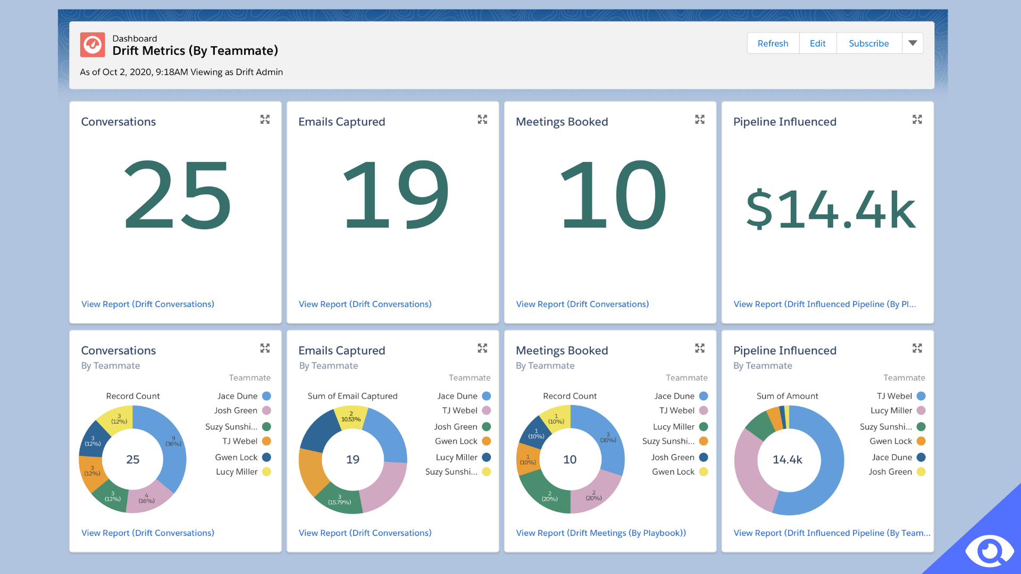Click the 14.4k center total in Pipeline donut
The image size is (1021, 574).
pyautogui.click(x=788, y=459)
